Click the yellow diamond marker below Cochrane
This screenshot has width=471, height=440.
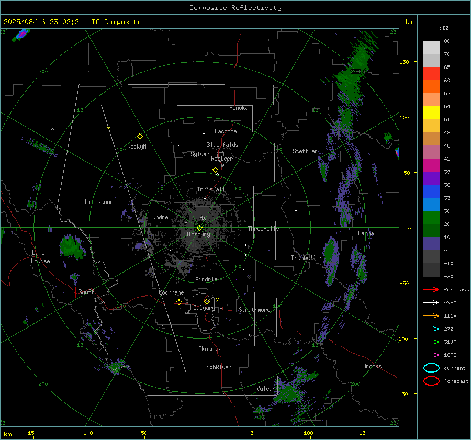pyautogui.click(x=179, y=302)
